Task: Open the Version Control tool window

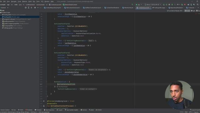Action: [5, 110]
